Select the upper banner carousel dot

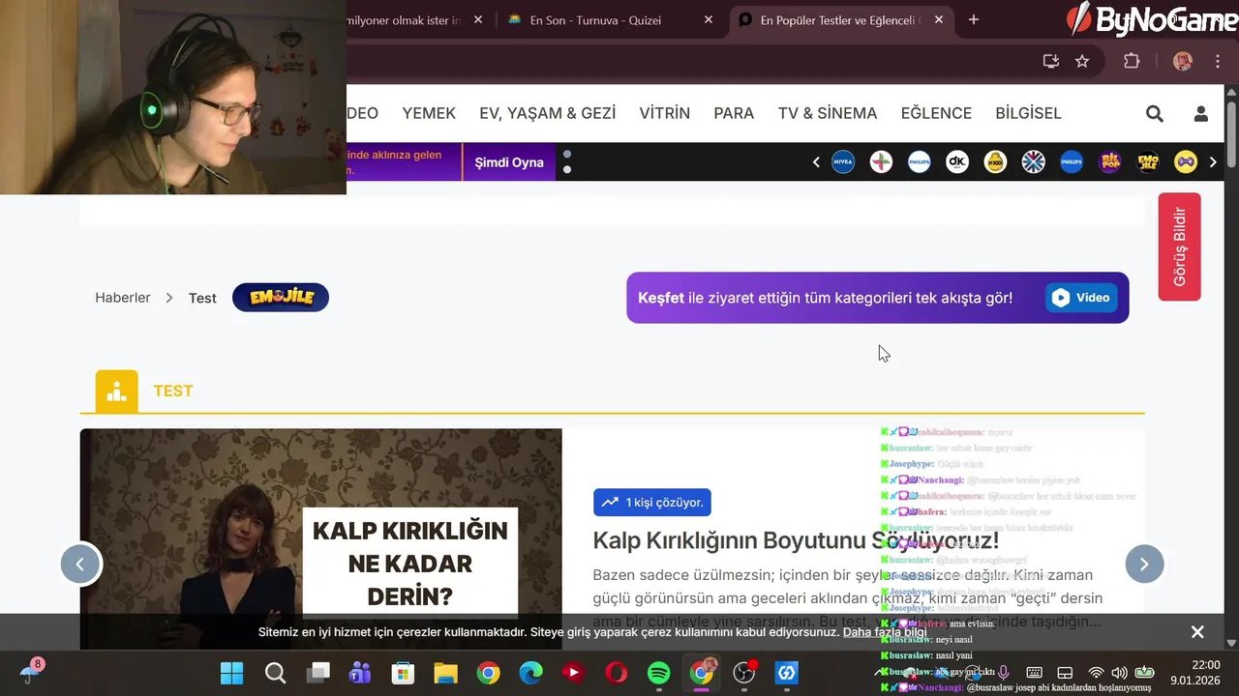pos(567,154)
